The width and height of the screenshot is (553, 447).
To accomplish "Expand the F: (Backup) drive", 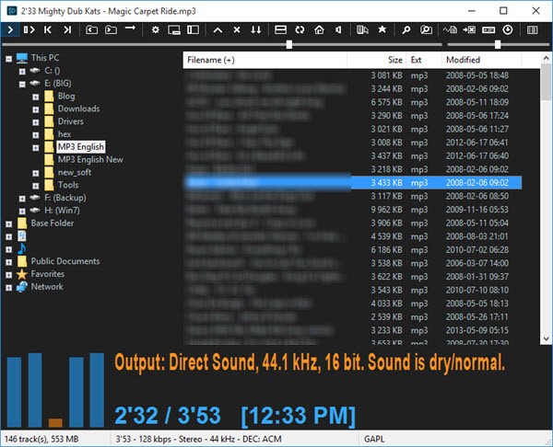I will [22, 199].
